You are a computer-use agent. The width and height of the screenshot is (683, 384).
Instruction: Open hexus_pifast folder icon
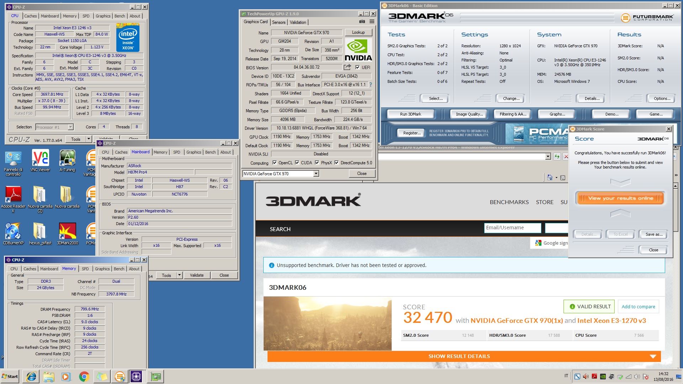pos(40,234)
